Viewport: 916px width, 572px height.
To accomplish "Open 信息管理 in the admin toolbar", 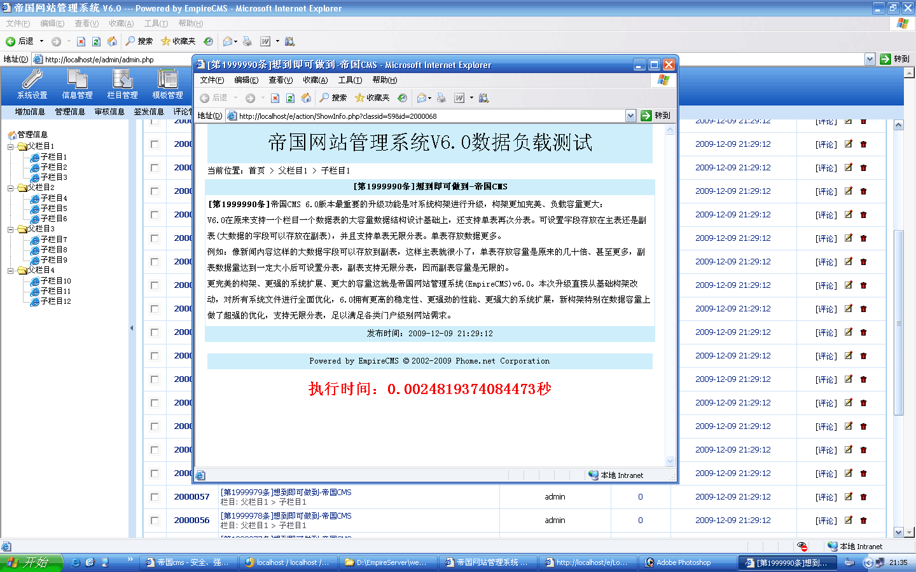I will coord(77,85).
